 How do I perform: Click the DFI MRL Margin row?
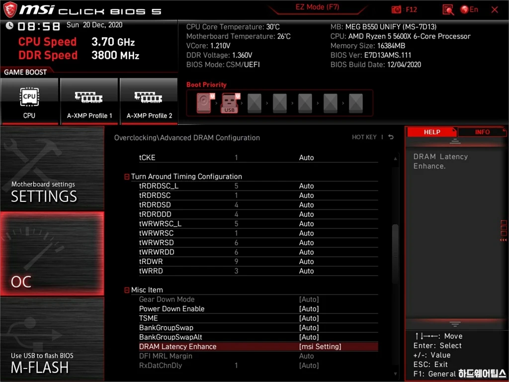click(258, 356)
